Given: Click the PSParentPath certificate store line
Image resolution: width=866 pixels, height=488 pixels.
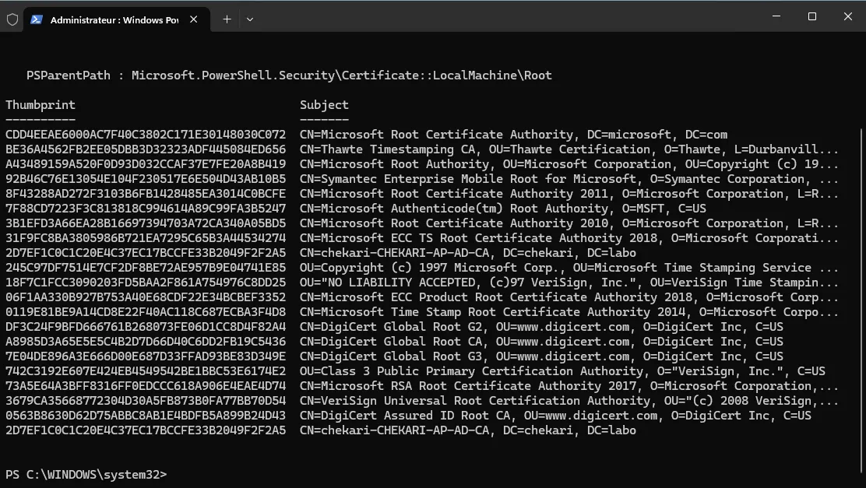Looking at the screenshot, I should coord(289,75).
